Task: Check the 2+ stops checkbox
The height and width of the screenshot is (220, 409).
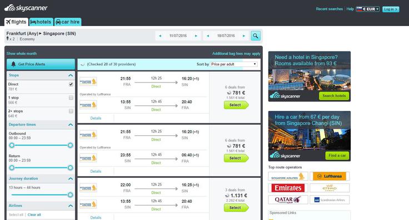Action: (71, 111)
